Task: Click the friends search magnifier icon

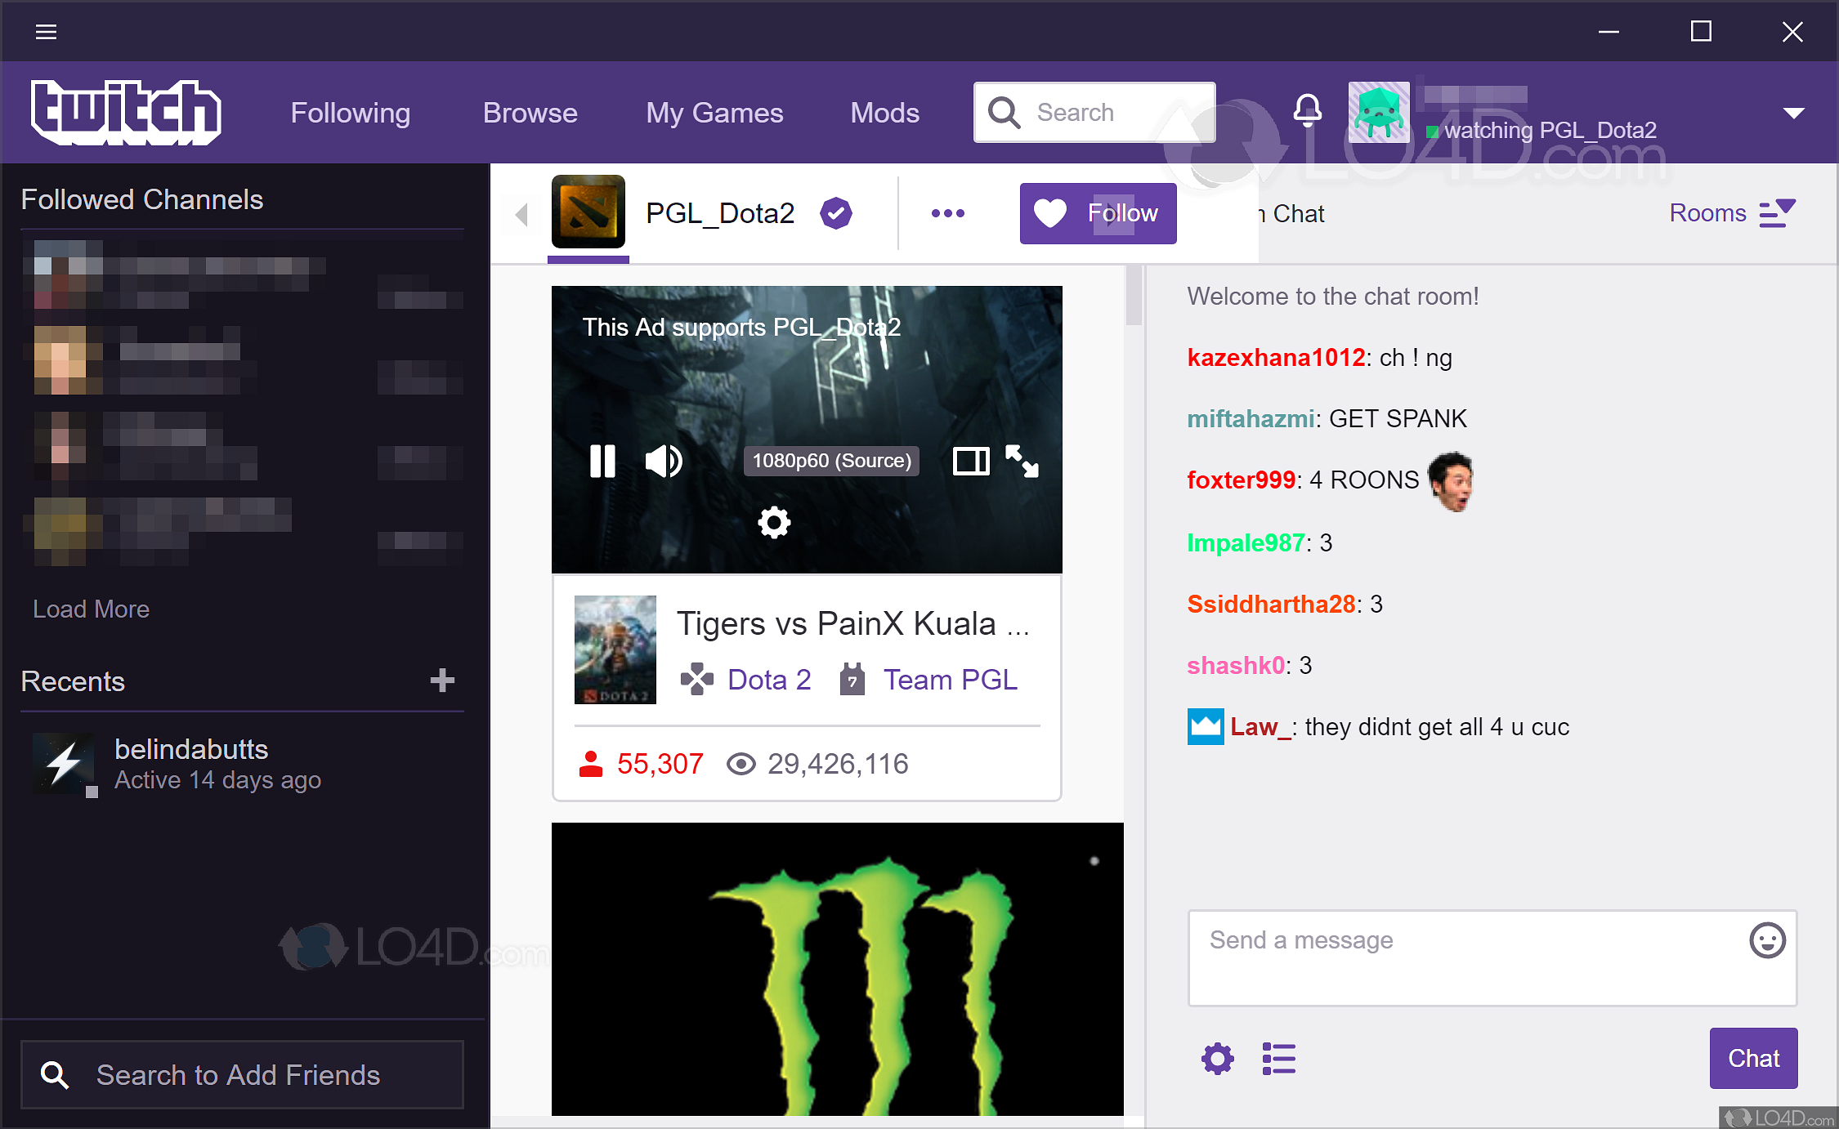Action: pos(55,1075)
